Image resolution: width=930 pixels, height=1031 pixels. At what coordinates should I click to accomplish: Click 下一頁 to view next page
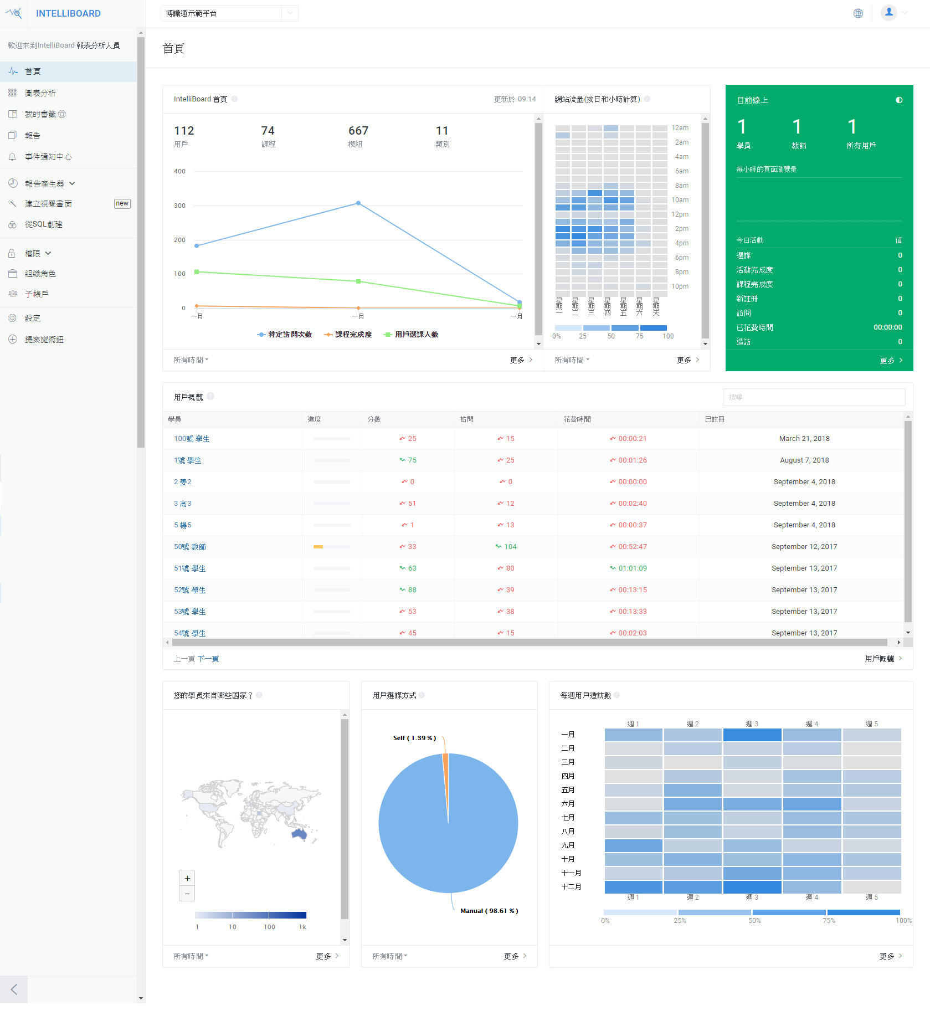point(208,659)
